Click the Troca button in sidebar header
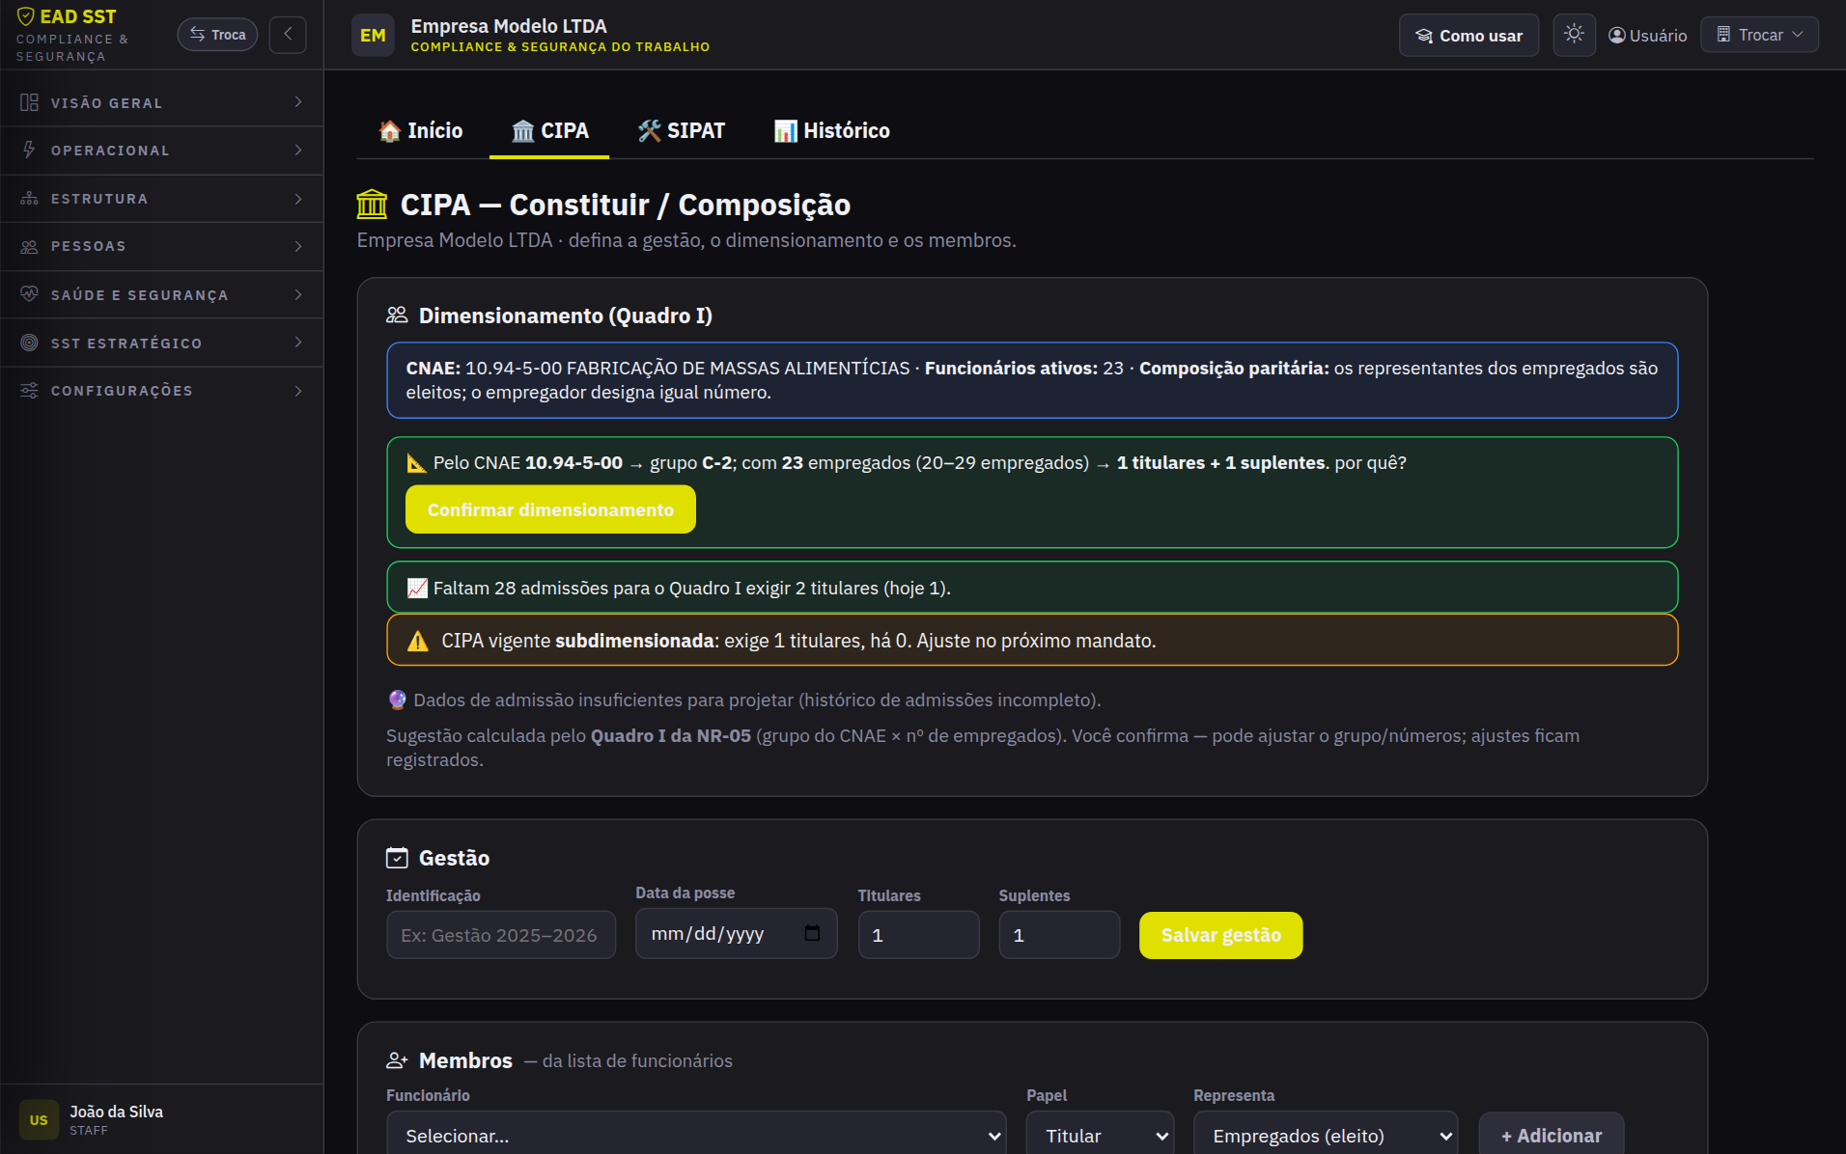The height and width of the screenshot is (1154, 1846). [x=217, y=35]
